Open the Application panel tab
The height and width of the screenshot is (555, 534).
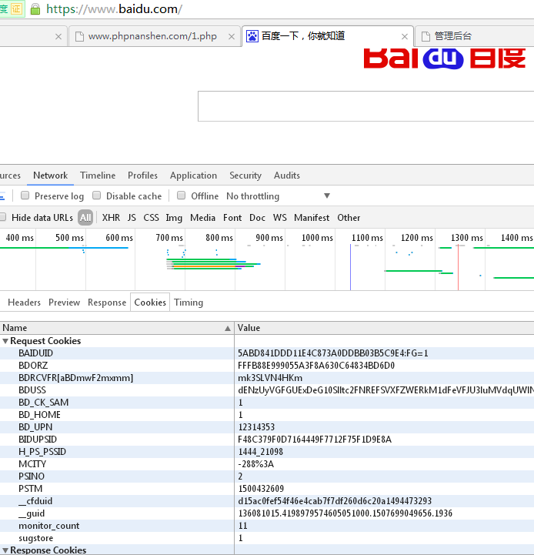[x=193, y=176]
